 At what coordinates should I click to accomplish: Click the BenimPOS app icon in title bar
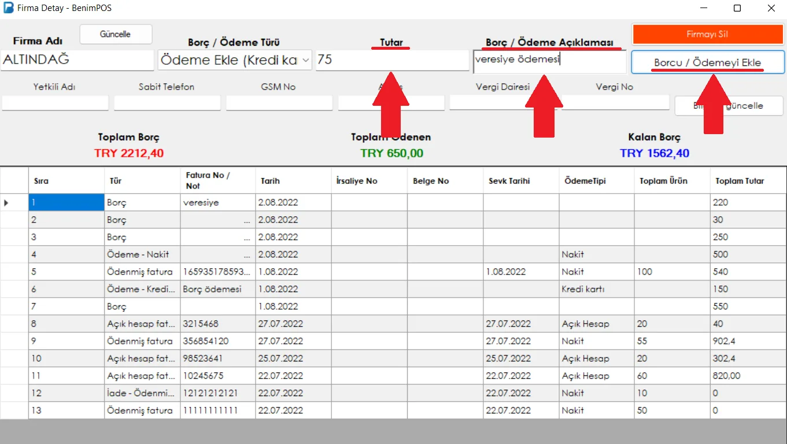point(9,9)
